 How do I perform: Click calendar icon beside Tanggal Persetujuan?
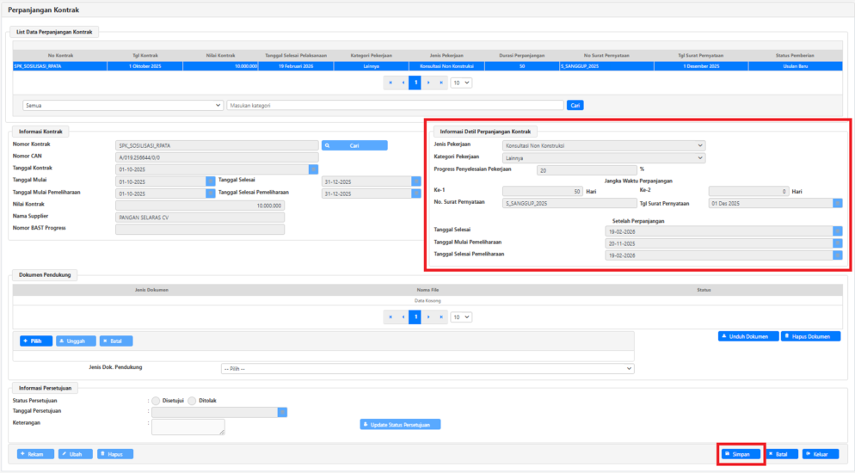[282, 412]
